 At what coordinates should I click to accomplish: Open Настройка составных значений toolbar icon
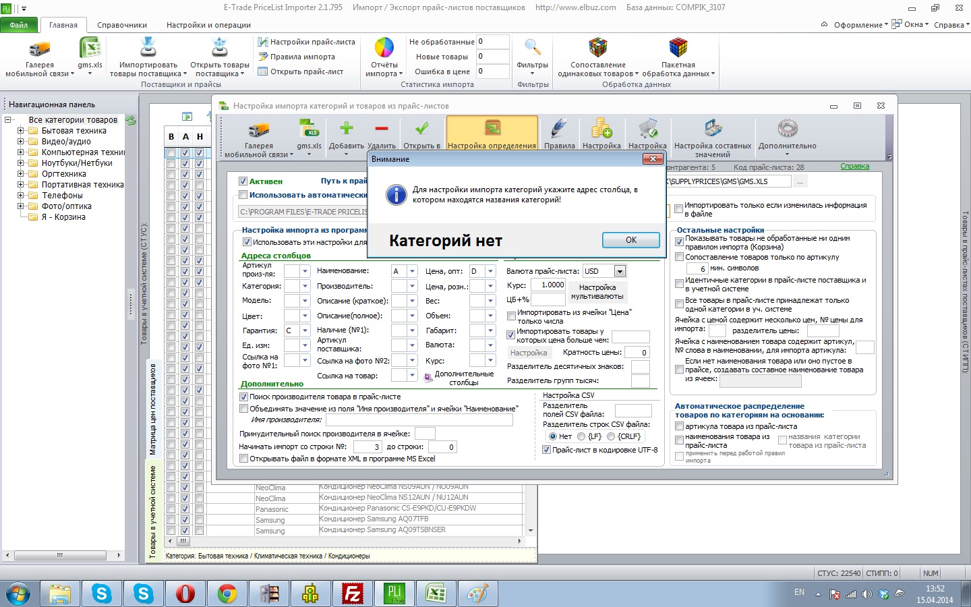[713, 128]
